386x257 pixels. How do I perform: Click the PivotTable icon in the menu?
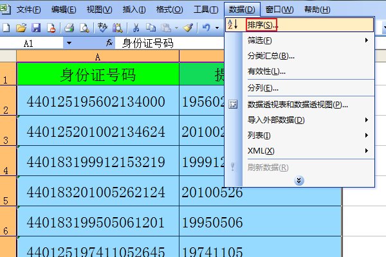233,104
